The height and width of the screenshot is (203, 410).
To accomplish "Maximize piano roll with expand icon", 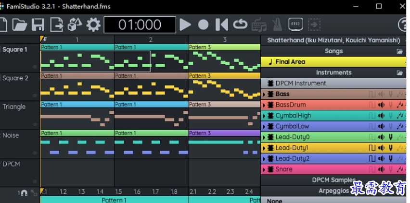I will [x=34, y=193].
